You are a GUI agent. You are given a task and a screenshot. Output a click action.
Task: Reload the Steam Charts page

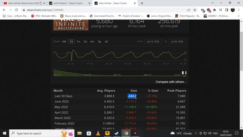point(16,10)
